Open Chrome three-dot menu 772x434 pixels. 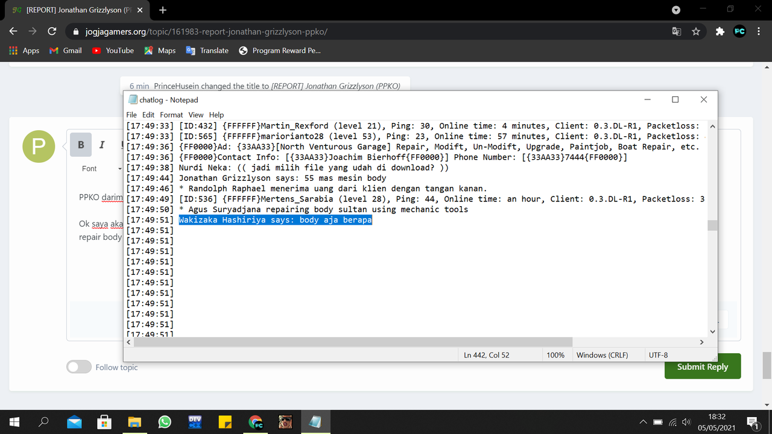click(759, 31)
